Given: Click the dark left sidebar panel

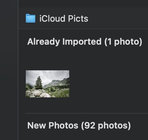Looking at the screenshot, I should (x=9, y=70).
